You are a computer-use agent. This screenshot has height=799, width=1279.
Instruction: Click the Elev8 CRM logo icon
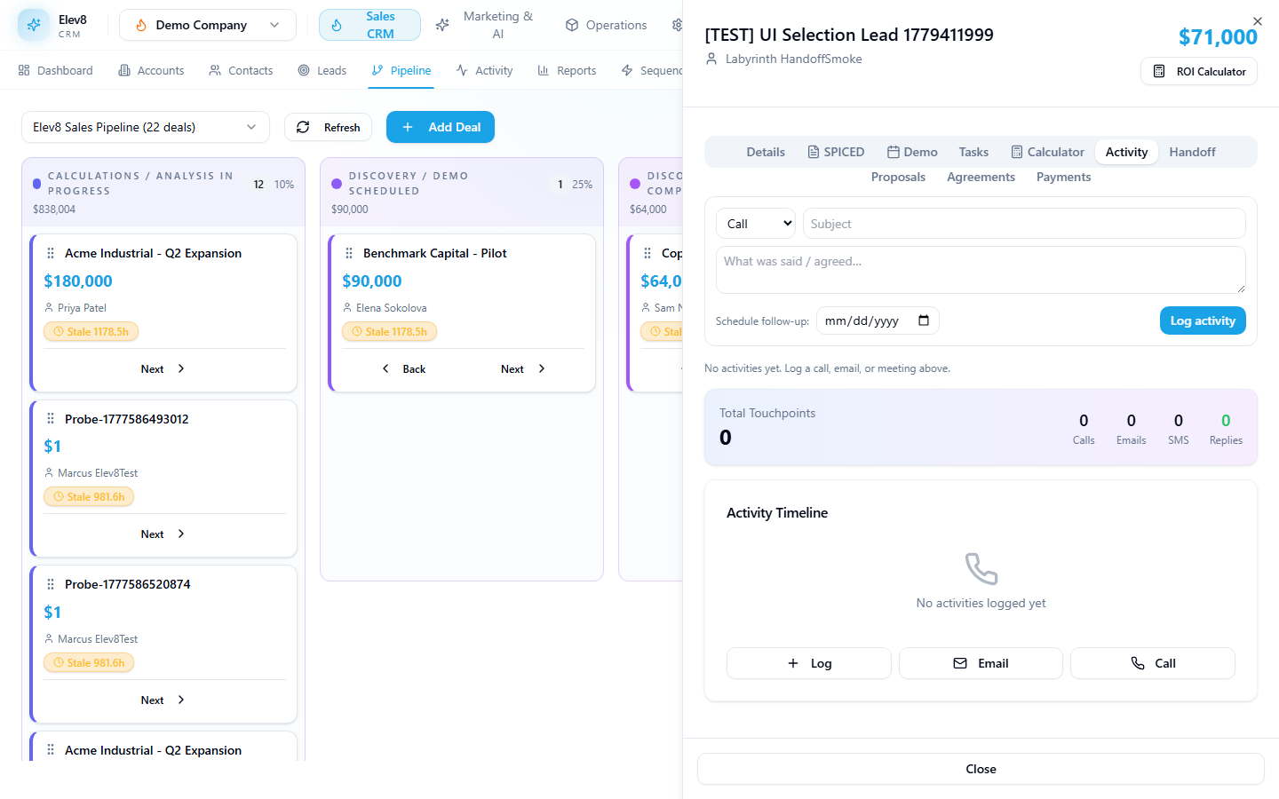coord(34,25)
